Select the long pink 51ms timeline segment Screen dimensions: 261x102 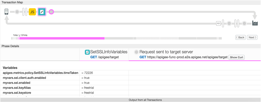click(x=62, y=38)
